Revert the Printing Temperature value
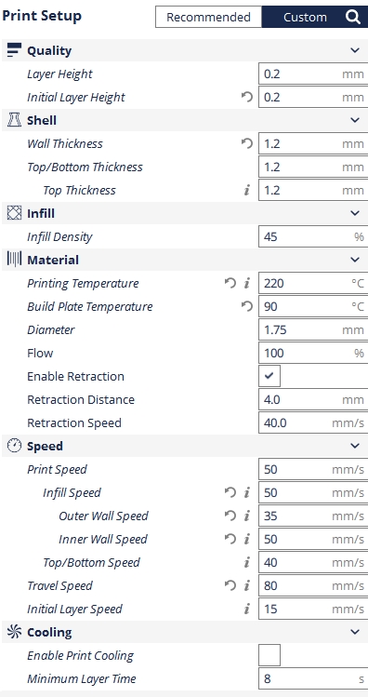The width and height of the screenshot is (368, 697). click(x=230, y=283)
